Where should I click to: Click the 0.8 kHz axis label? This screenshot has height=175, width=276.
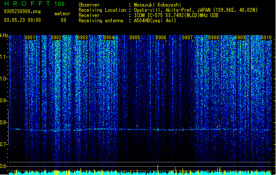click(x=4, y=122)
